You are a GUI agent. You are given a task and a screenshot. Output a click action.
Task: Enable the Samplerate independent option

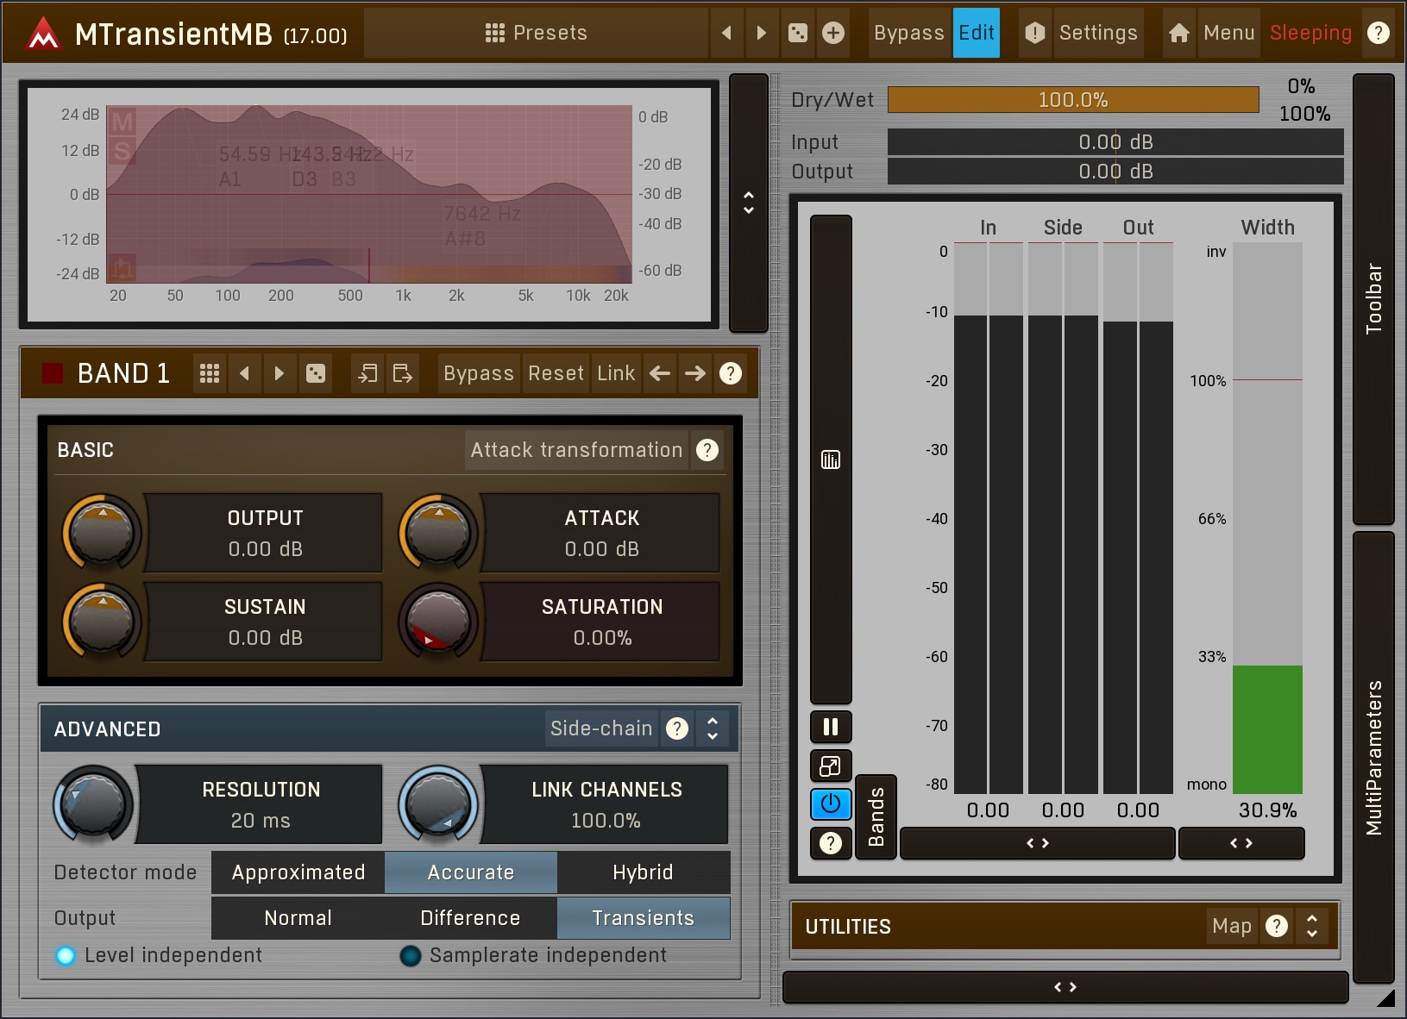coord(411,955)
